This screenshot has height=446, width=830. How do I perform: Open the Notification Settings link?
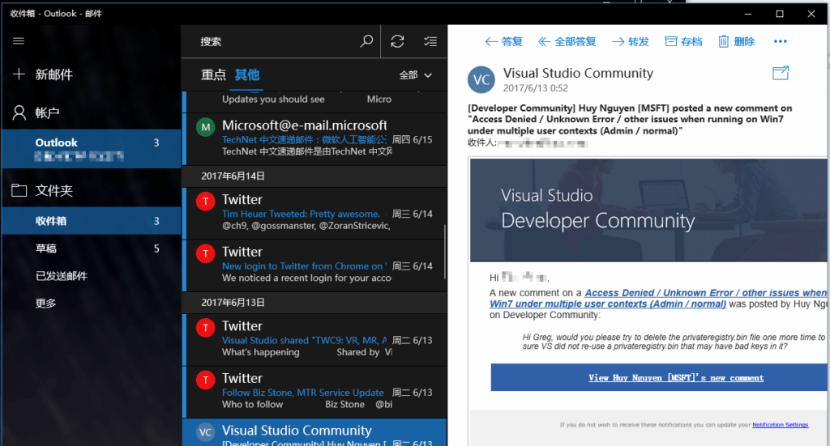(x=780, y=425)
